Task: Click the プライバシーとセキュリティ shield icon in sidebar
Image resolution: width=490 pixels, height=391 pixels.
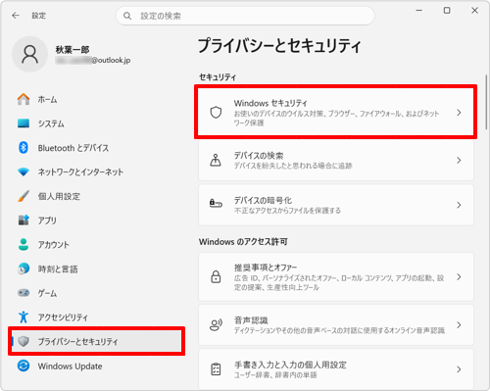Action: point(24,341)
